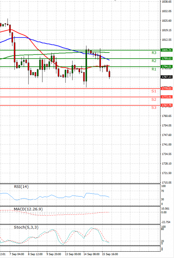This screenshot has width=174, height=258.
Task: Click the 15 Sep 16:00 time label
Action: [110, 254]
